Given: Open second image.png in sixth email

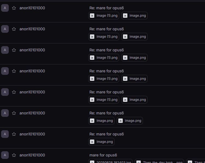Looking at the screenshot, I should point(130,121).
